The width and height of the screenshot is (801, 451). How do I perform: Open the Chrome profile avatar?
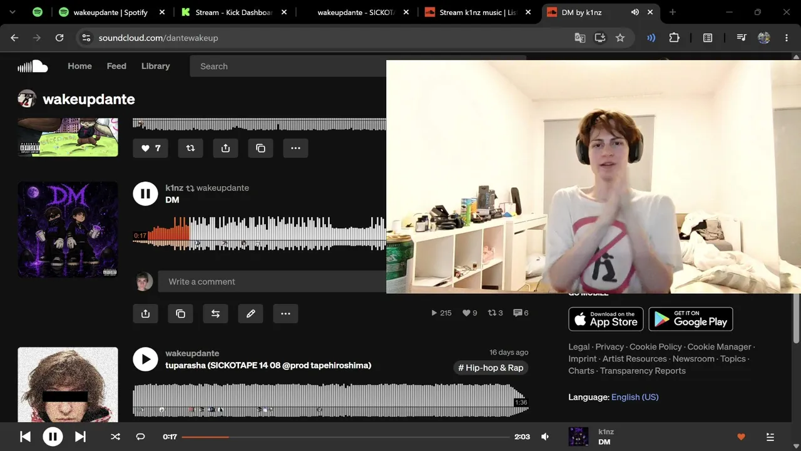point(764,38)
